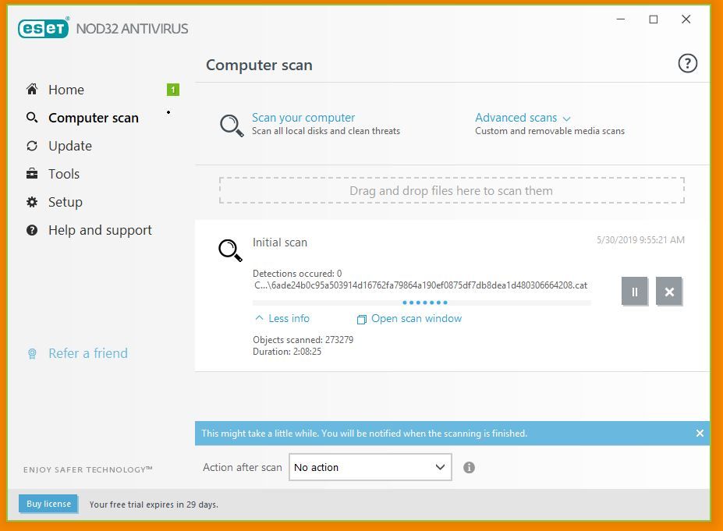Click the Update refresh icon in sidebar

(x=32, y=146)
